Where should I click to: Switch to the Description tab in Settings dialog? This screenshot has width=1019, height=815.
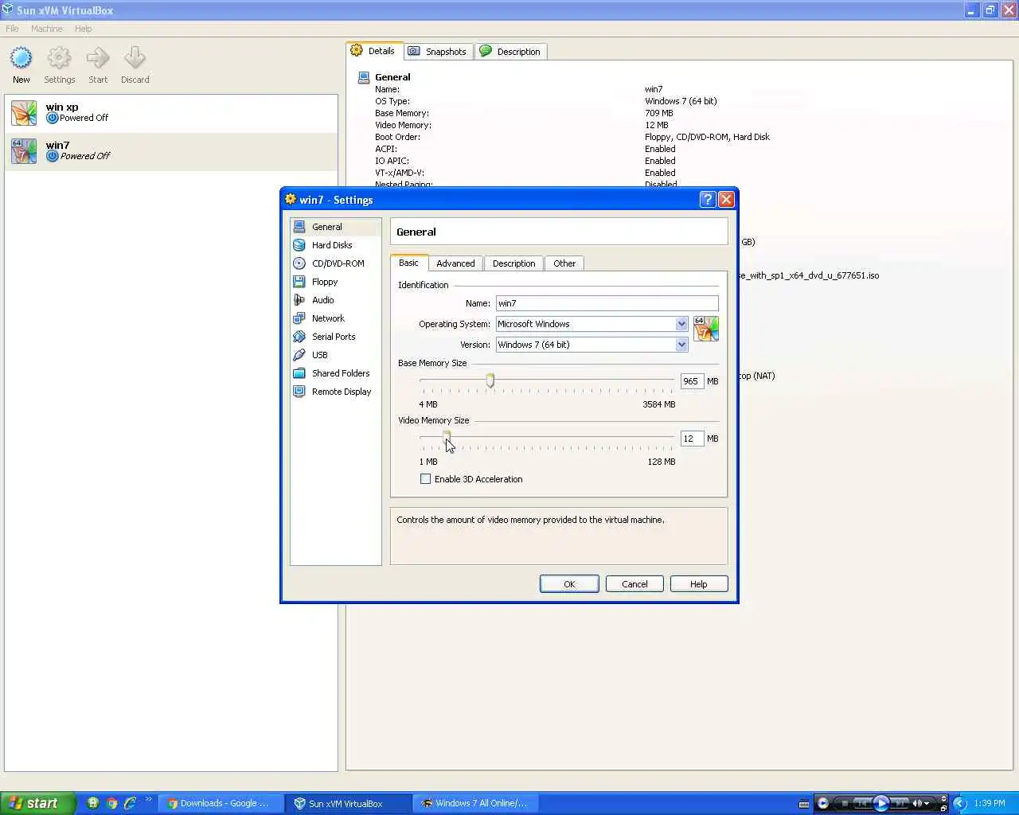pyautogui.click(x=513, y=263)
